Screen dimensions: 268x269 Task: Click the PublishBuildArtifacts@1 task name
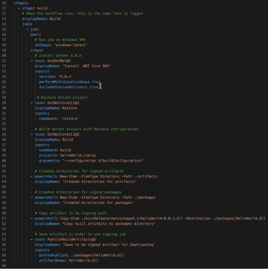point(72,239)
